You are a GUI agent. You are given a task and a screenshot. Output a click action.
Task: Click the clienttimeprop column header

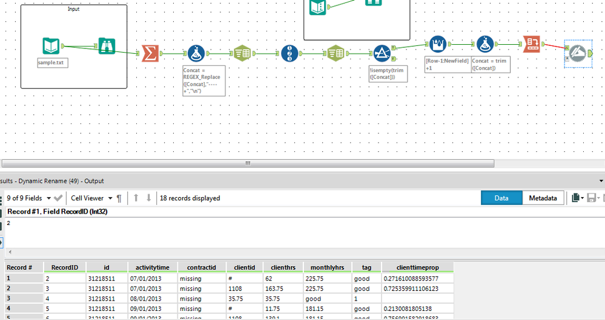[x=417, y=267]
